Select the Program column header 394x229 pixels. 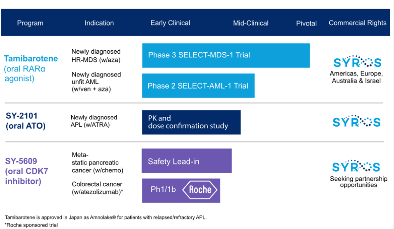[30, 23]
